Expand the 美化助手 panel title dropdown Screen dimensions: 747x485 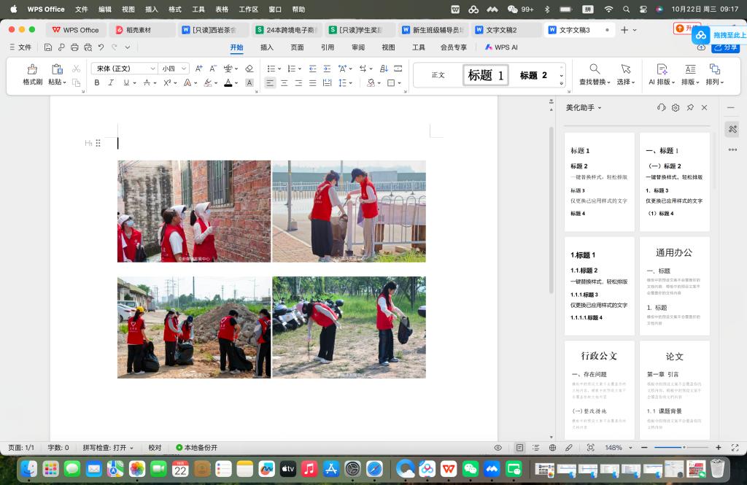coord(600,108)
